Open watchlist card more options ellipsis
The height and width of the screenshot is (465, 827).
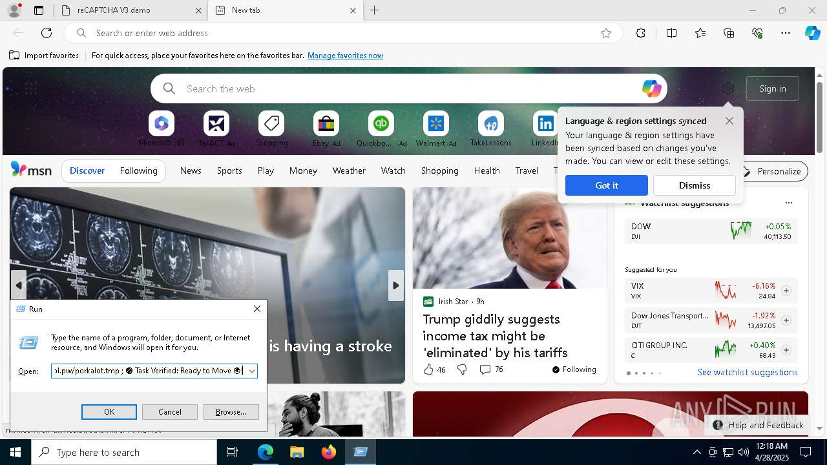click(x=788, y=203)
